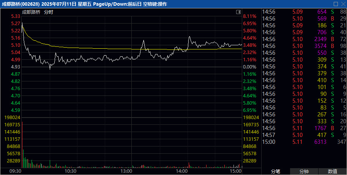Maximize the 成都路桥 chart window
This screenshot has width=347, height=175.
(x=336, y=4)
